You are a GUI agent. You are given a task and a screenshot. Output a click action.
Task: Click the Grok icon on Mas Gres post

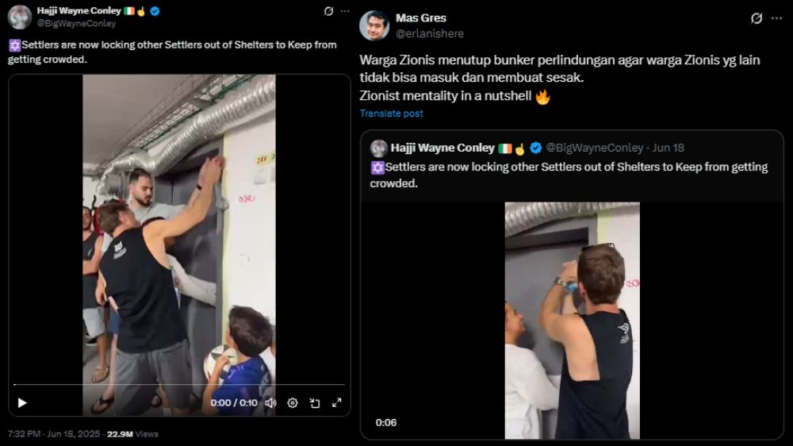(x=757, y=18)
